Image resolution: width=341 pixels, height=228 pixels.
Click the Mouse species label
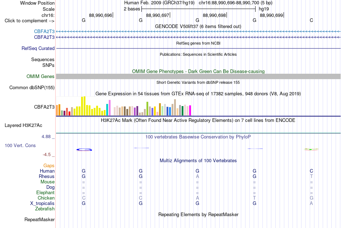tap(47, 182)
